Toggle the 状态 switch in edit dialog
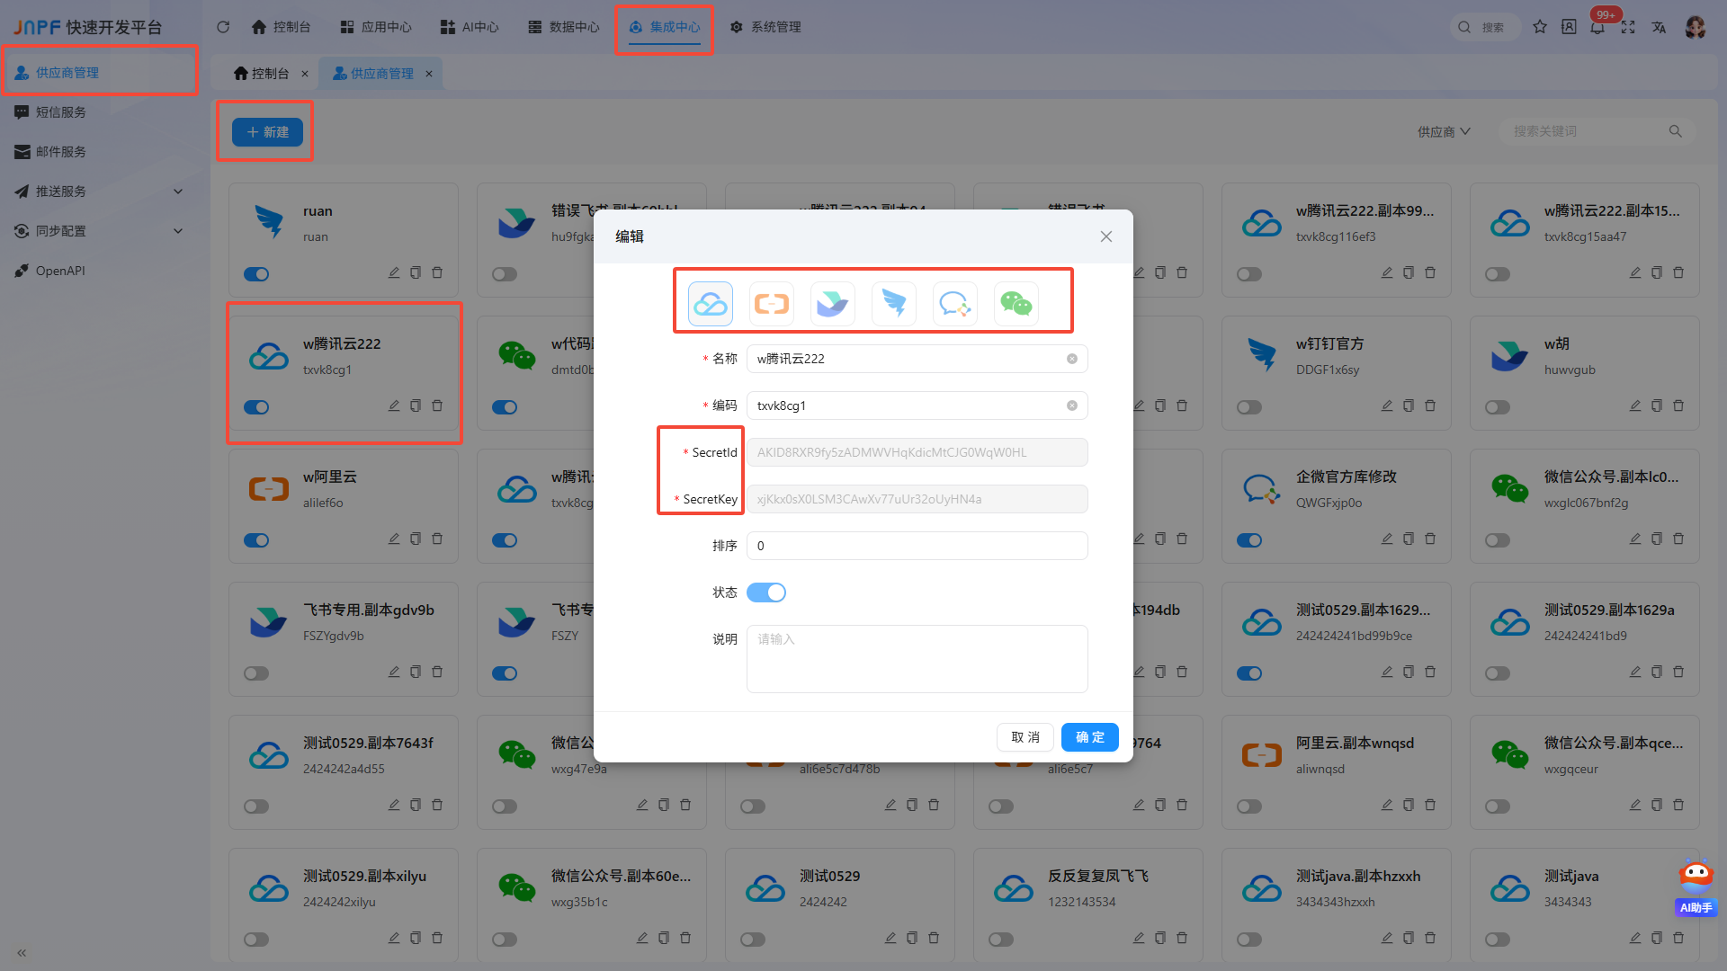 tap(766, 592)
